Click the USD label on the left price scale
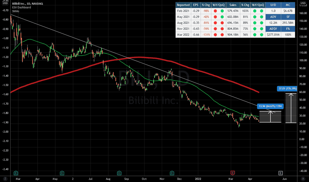 click(5, 3)
